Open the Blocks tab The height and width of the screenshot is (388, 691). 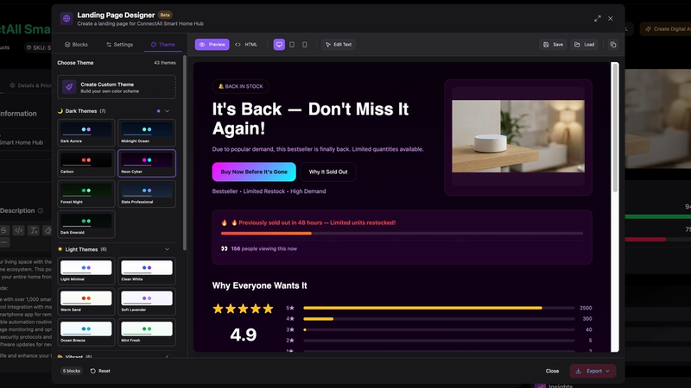(76, 45)
